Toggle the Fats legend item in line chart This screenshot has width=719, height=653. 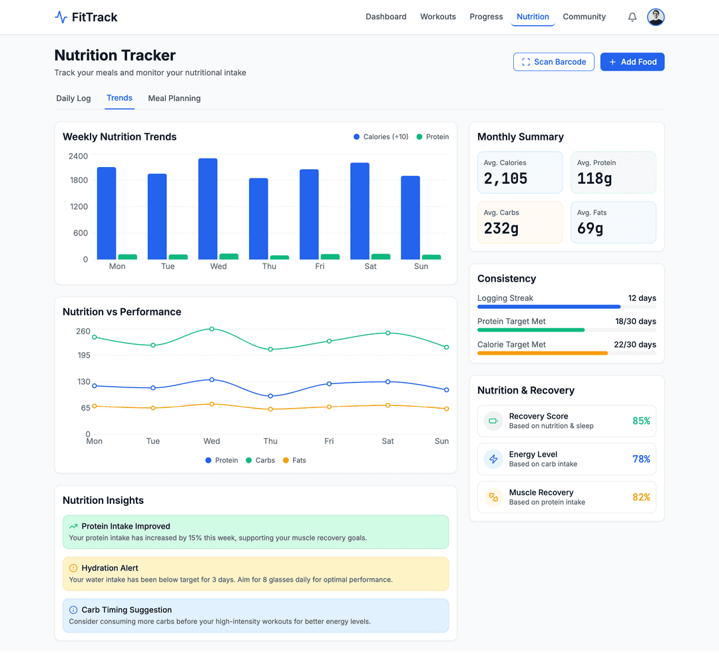click(294, 461)
